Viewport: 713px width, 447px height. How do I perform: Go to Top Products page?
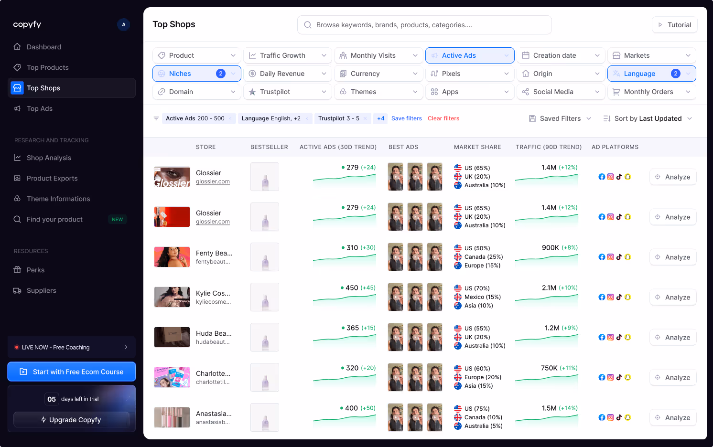tap(72, 67)
